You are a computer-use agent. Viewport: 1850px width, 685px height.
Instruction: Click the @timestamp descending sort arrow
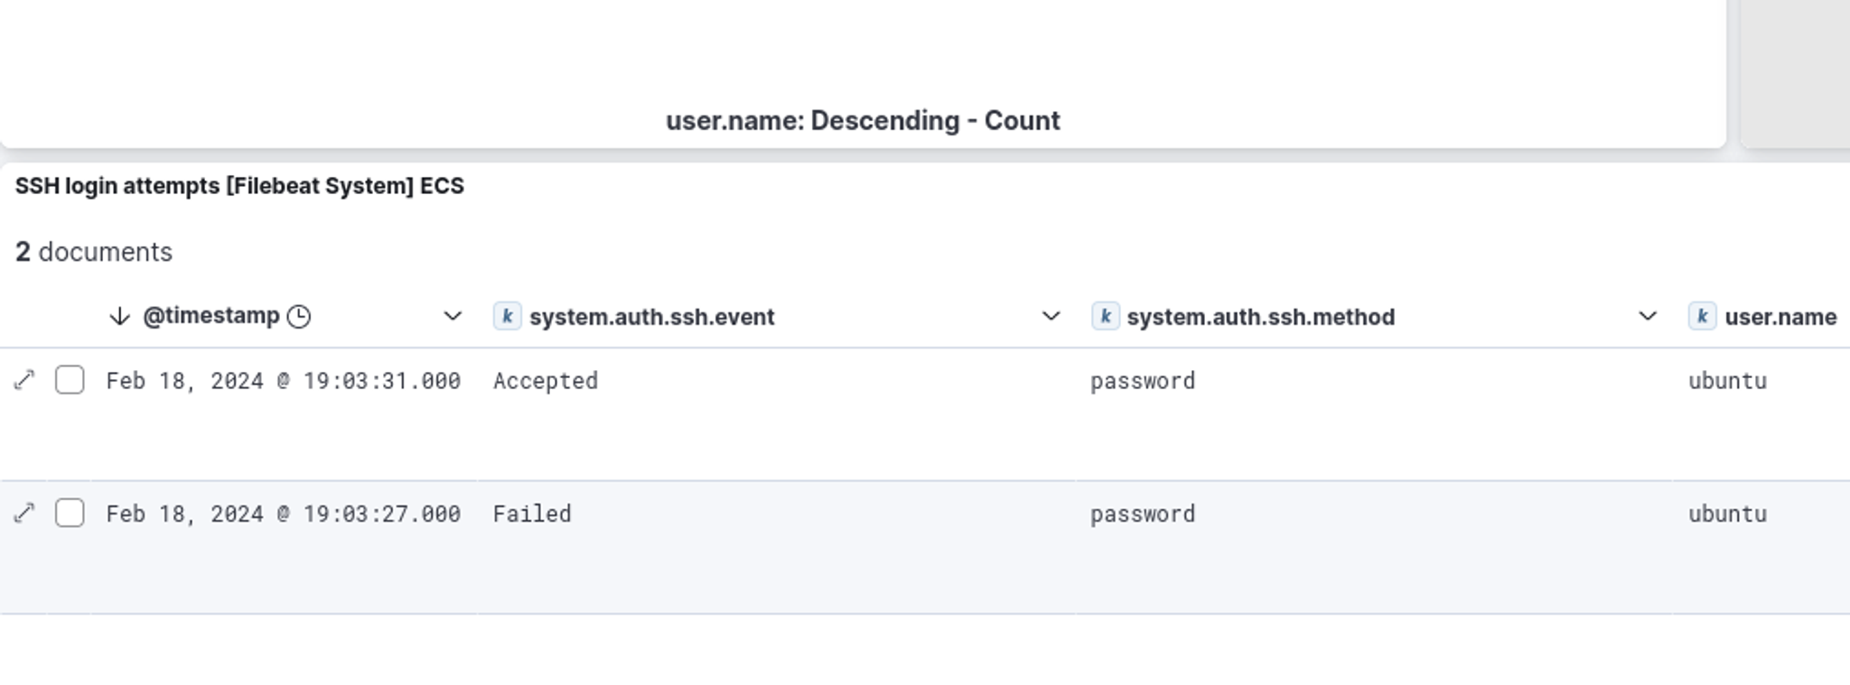tap(119, 317)
